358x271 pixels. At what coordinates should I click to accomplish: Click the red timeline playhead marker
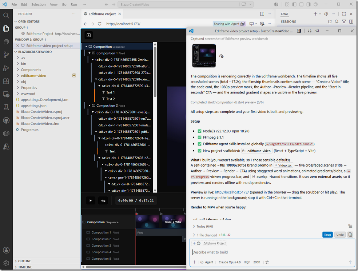(136, 214)
